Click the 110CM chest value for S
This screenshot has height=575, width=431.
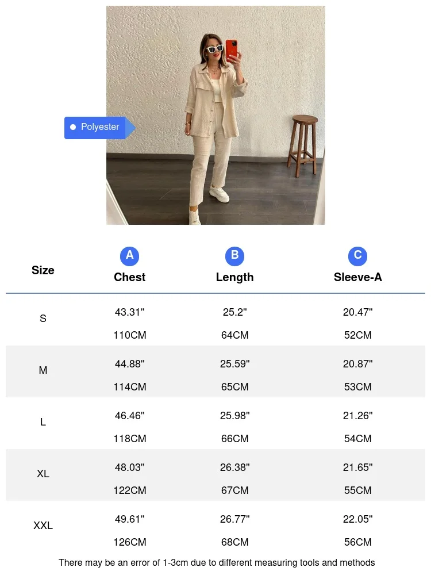point(129,335)
